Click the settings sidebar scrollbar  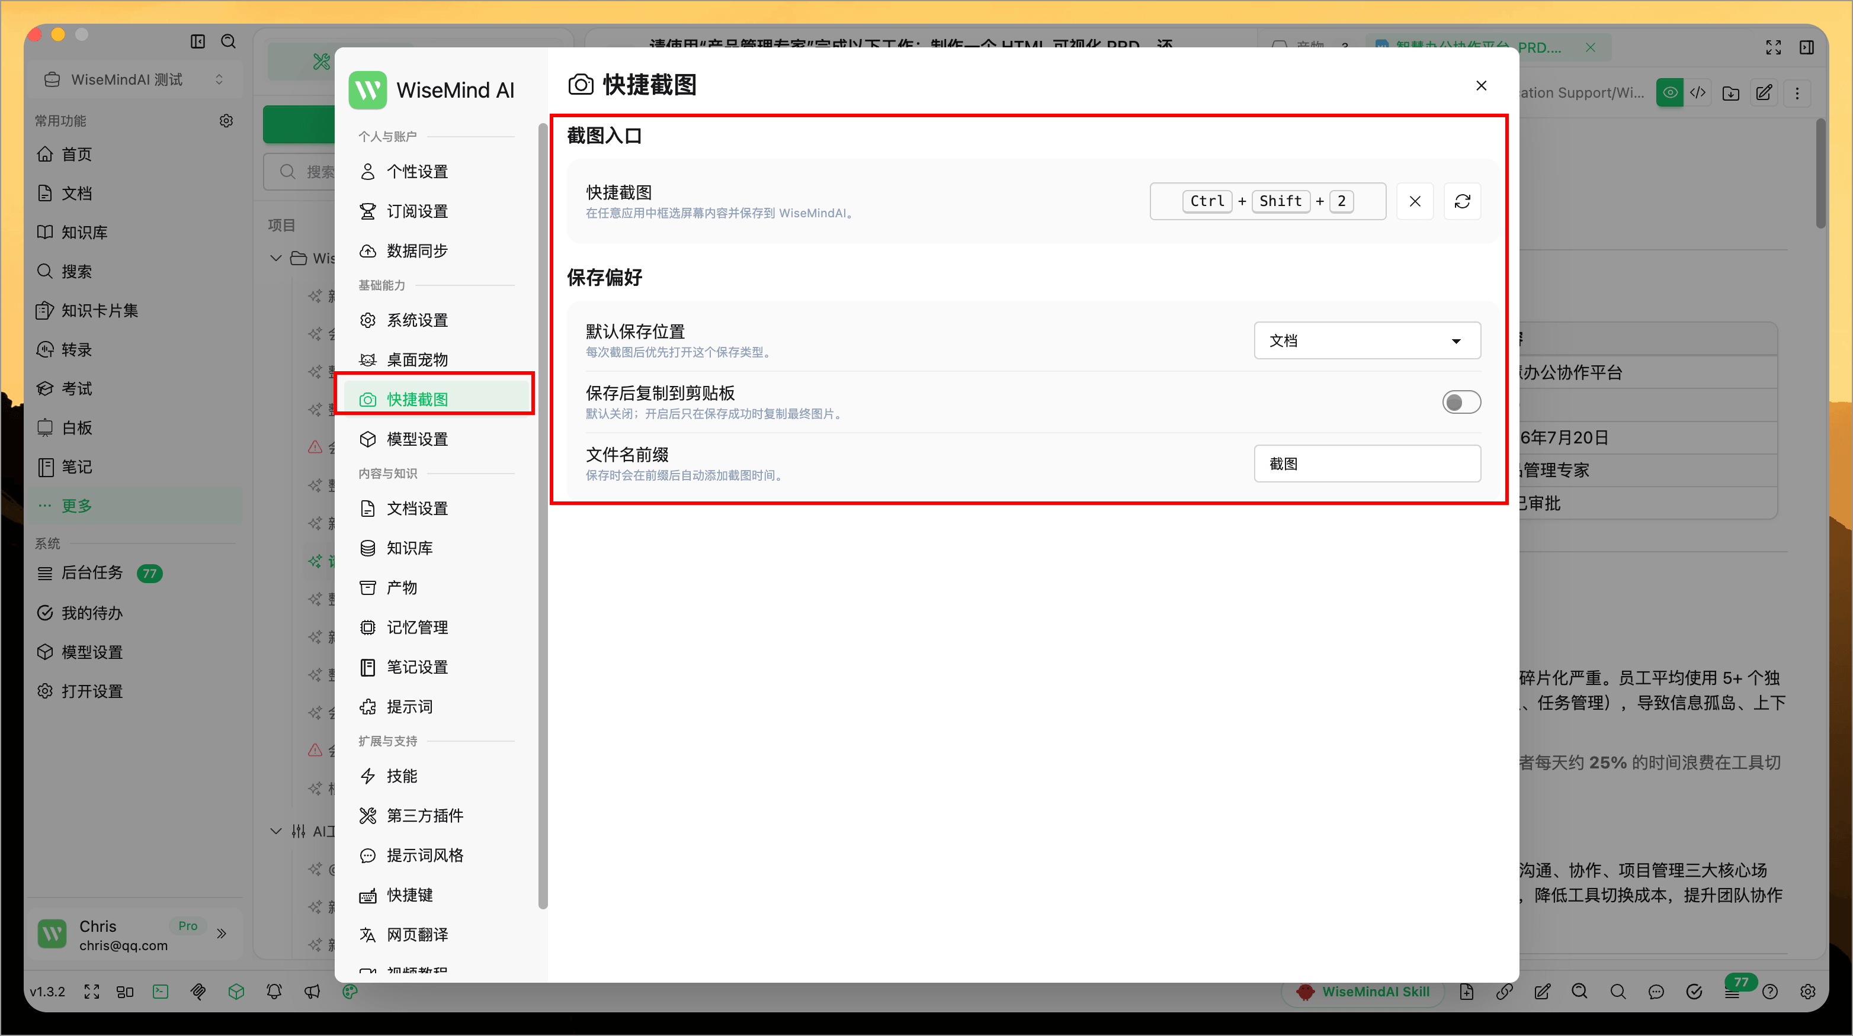pyautogui.click(x=543, y=516)
